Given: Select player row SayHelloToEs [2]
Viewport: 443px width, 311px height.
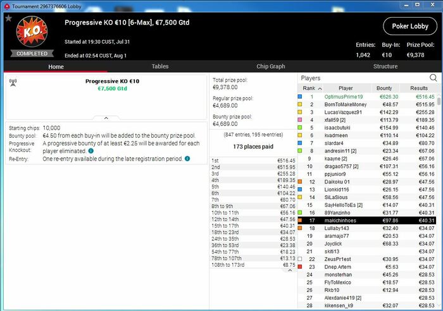Looking at the screenshot, I should (366, 205).
